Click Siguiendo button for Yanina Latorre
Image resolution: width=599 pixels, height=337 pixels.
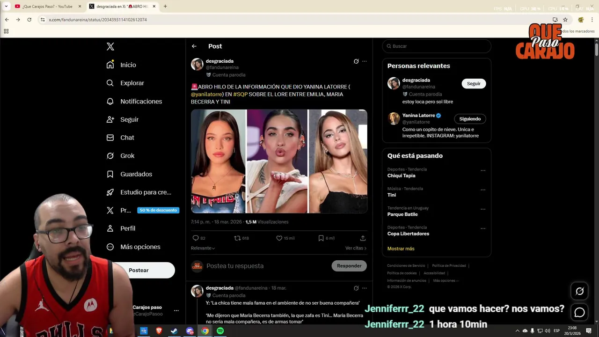coord(470,119)
